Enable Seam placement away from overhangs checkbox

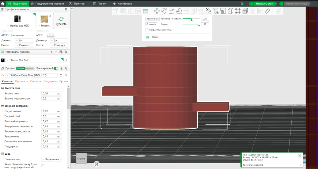click(x=43, y=166)
